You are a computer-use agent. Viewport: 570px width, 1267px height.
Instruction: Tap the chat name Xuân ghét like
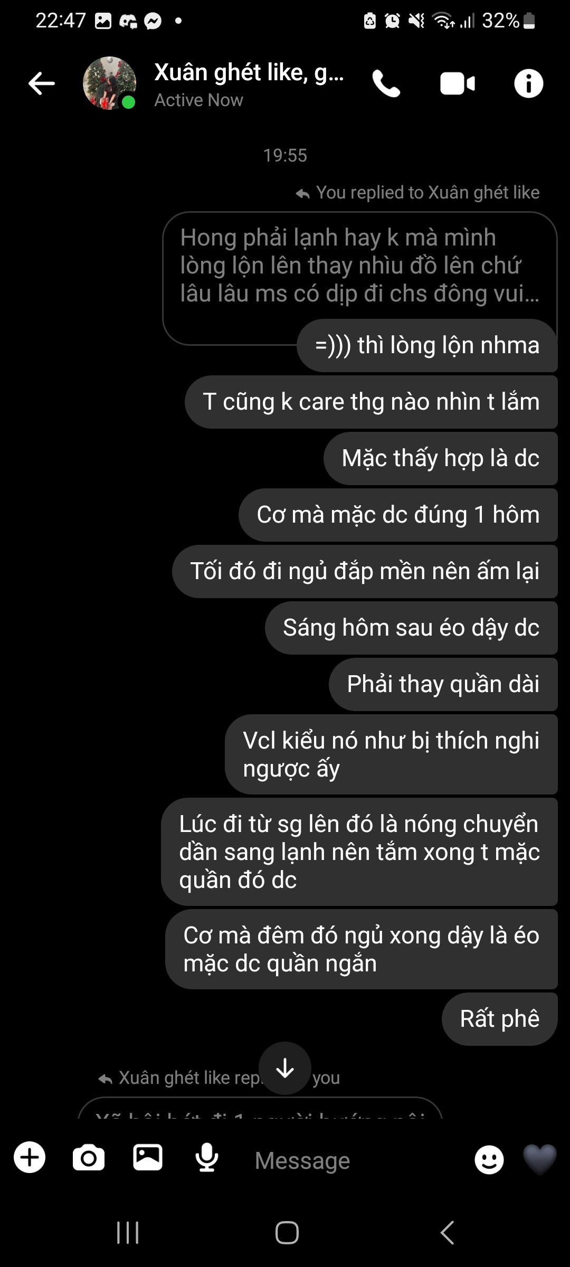click(249, 73)
